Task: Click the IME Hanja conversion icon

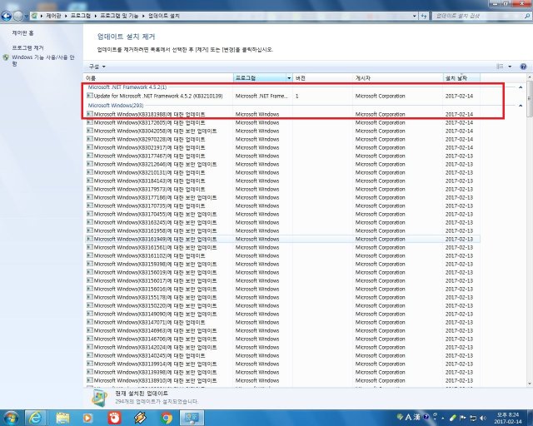Action: pyautogui.click(x=417, y=417)
